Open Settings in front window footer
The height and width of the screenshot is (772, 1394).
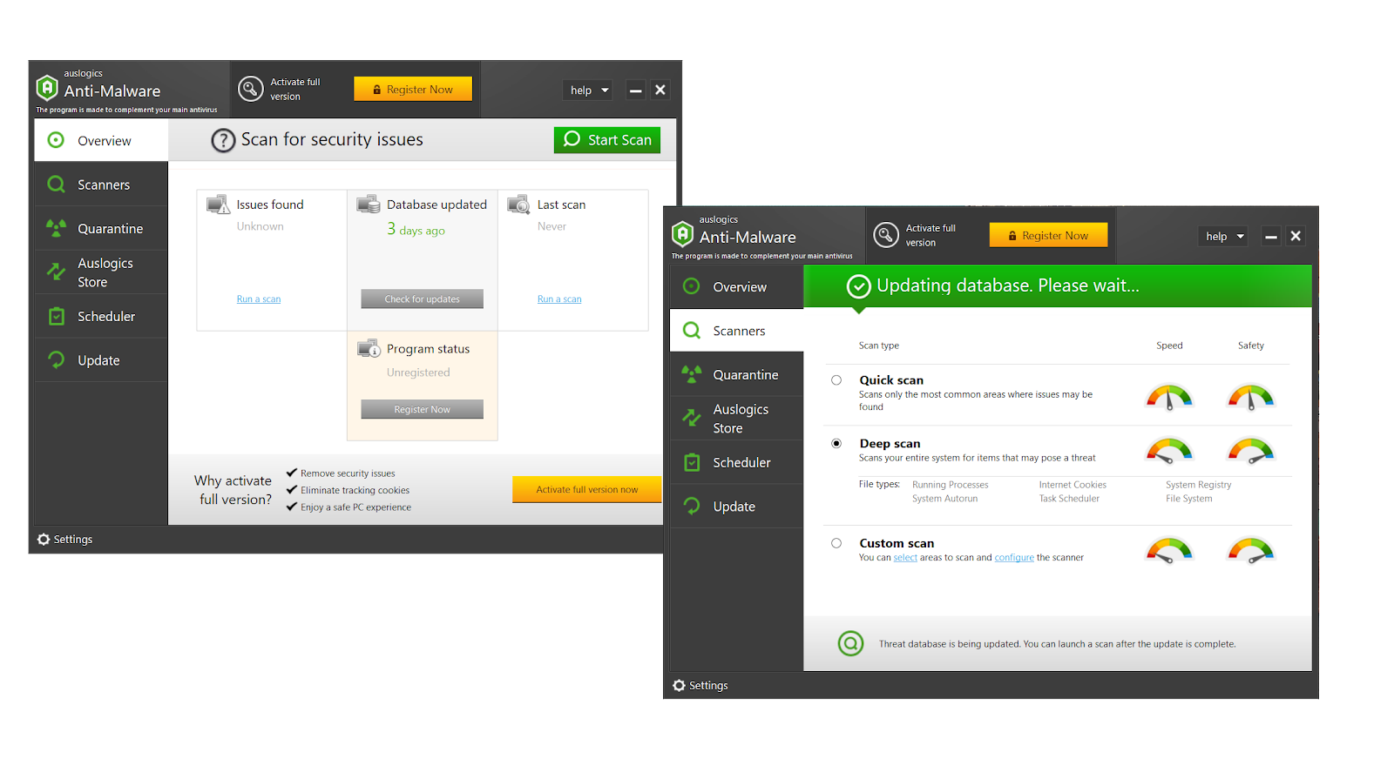click(700, 686)
